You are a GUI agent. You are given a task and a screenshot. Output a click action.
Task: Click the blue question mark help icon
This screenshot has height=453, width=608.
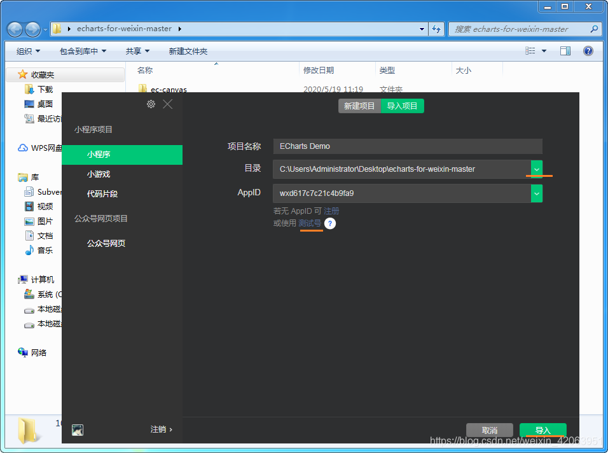pyautogui.click(x=330, y=223)
